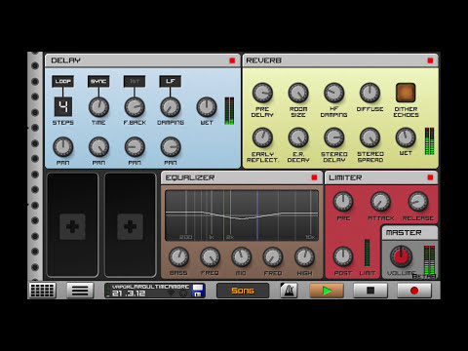This screenshot has height=351, width=468.
Task: Adjust the Pan knob below Damping
Action: coord(171,147)
